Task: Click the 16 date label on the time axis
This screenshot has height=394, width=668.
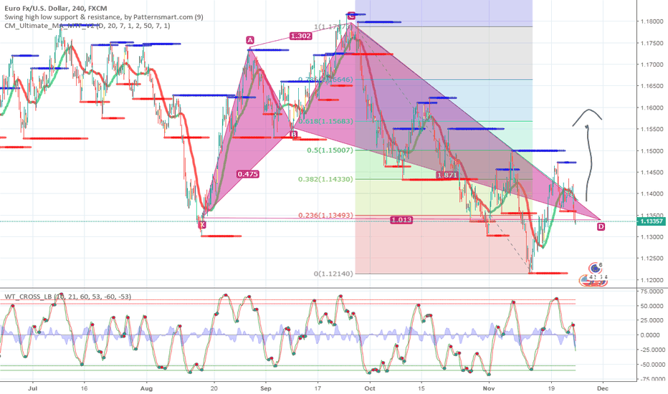Action: (85, 388)
